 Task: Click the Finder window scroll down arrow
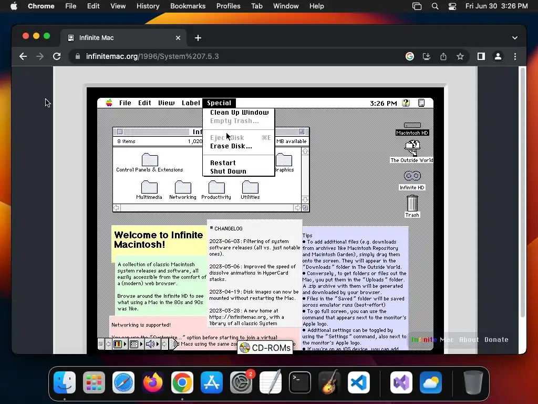(x=305, y=199)
